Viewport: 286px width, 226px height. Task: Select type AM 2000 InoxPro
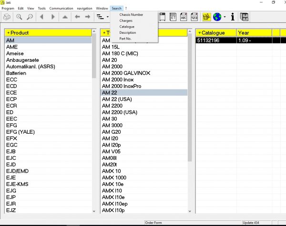[x=144, y=86]
